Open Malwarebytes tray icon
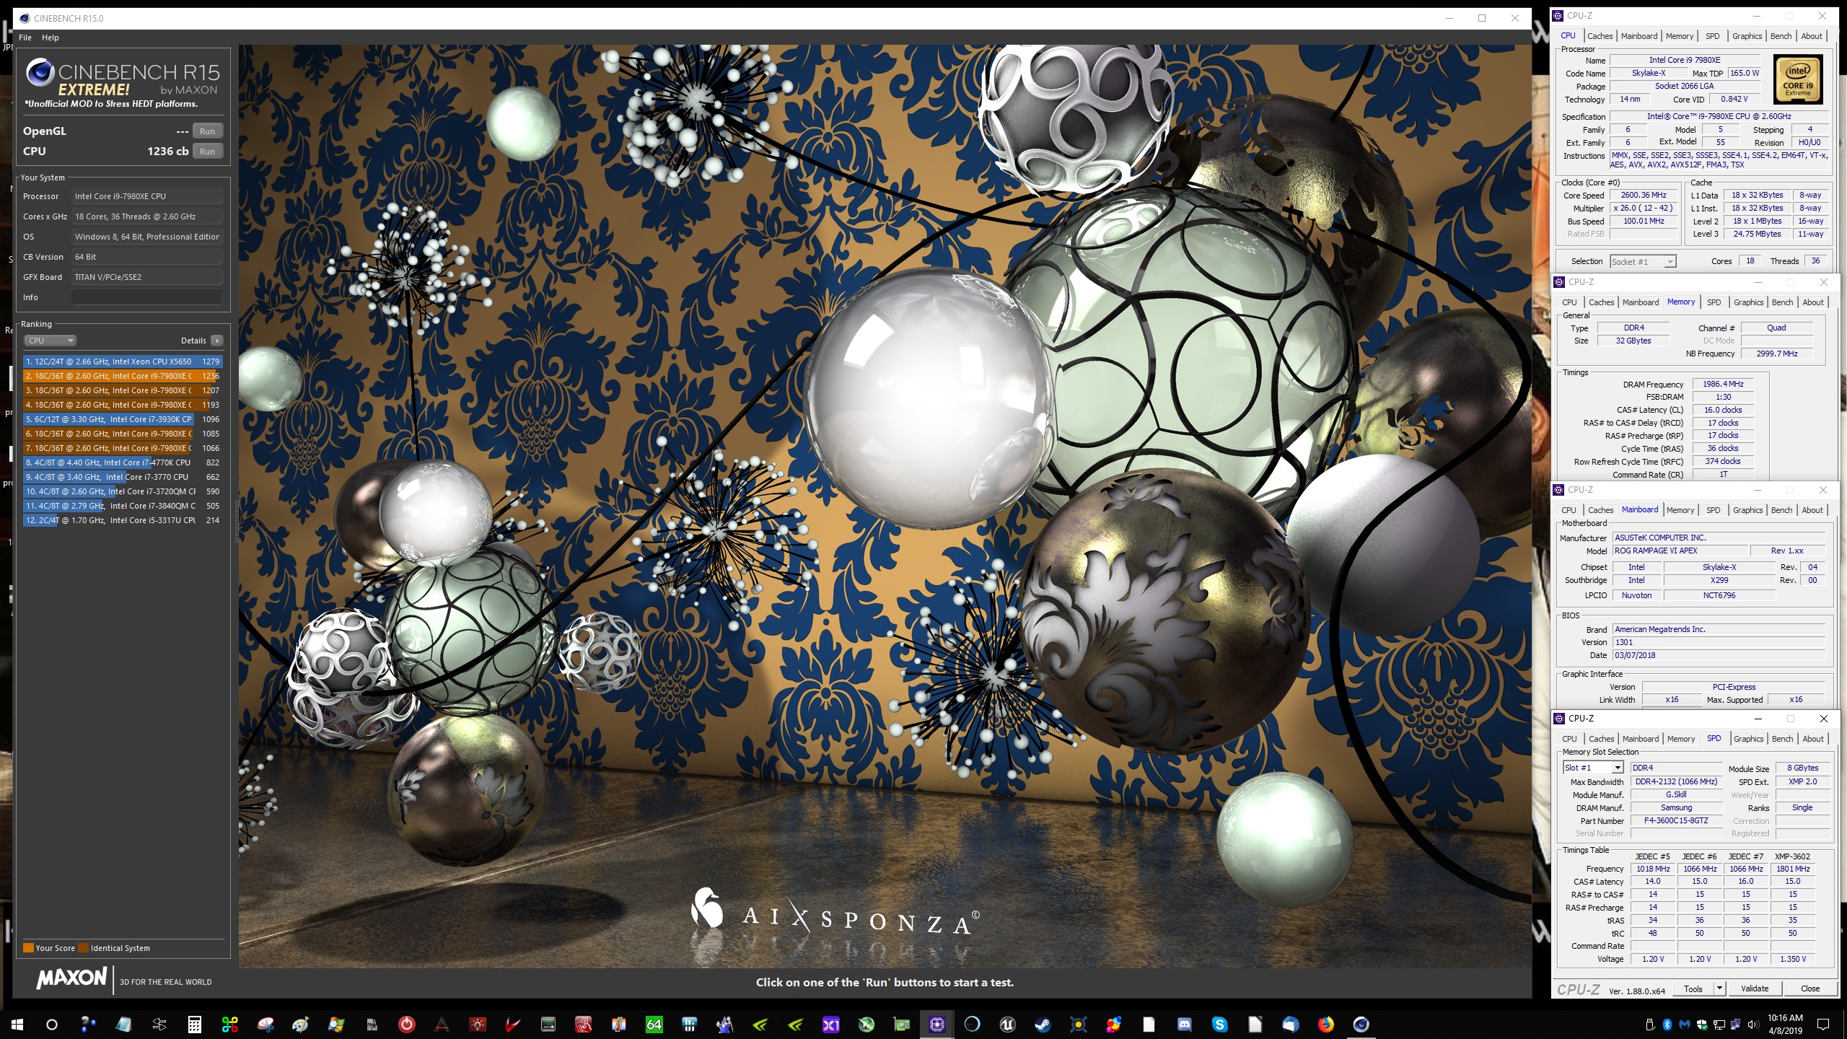 (x=1685, y=1024)
